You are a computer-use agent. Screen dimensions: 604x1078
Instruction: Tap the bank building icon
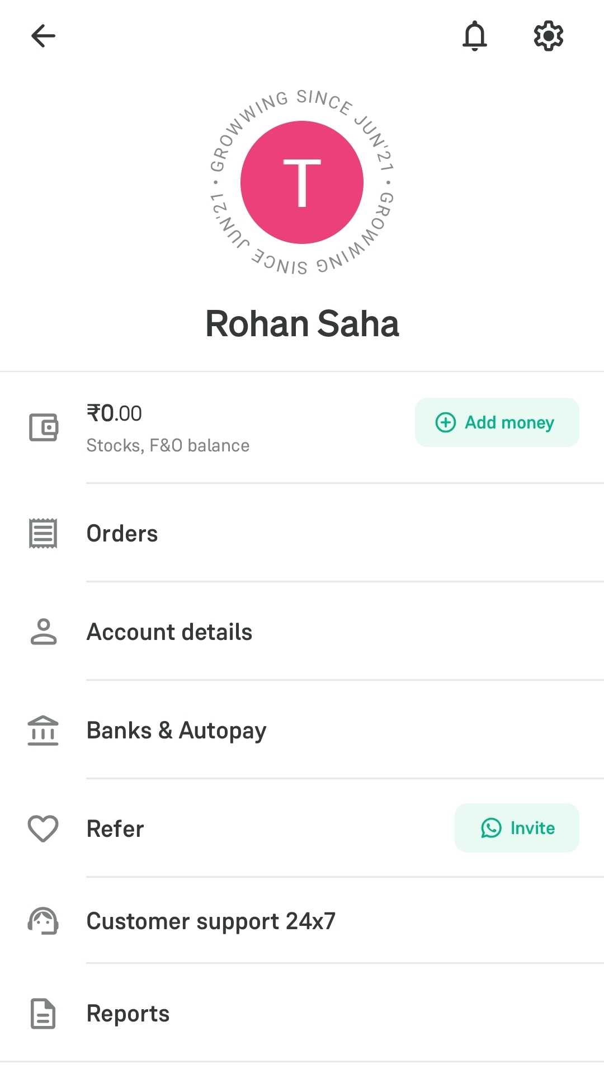[x=43, y=731]
